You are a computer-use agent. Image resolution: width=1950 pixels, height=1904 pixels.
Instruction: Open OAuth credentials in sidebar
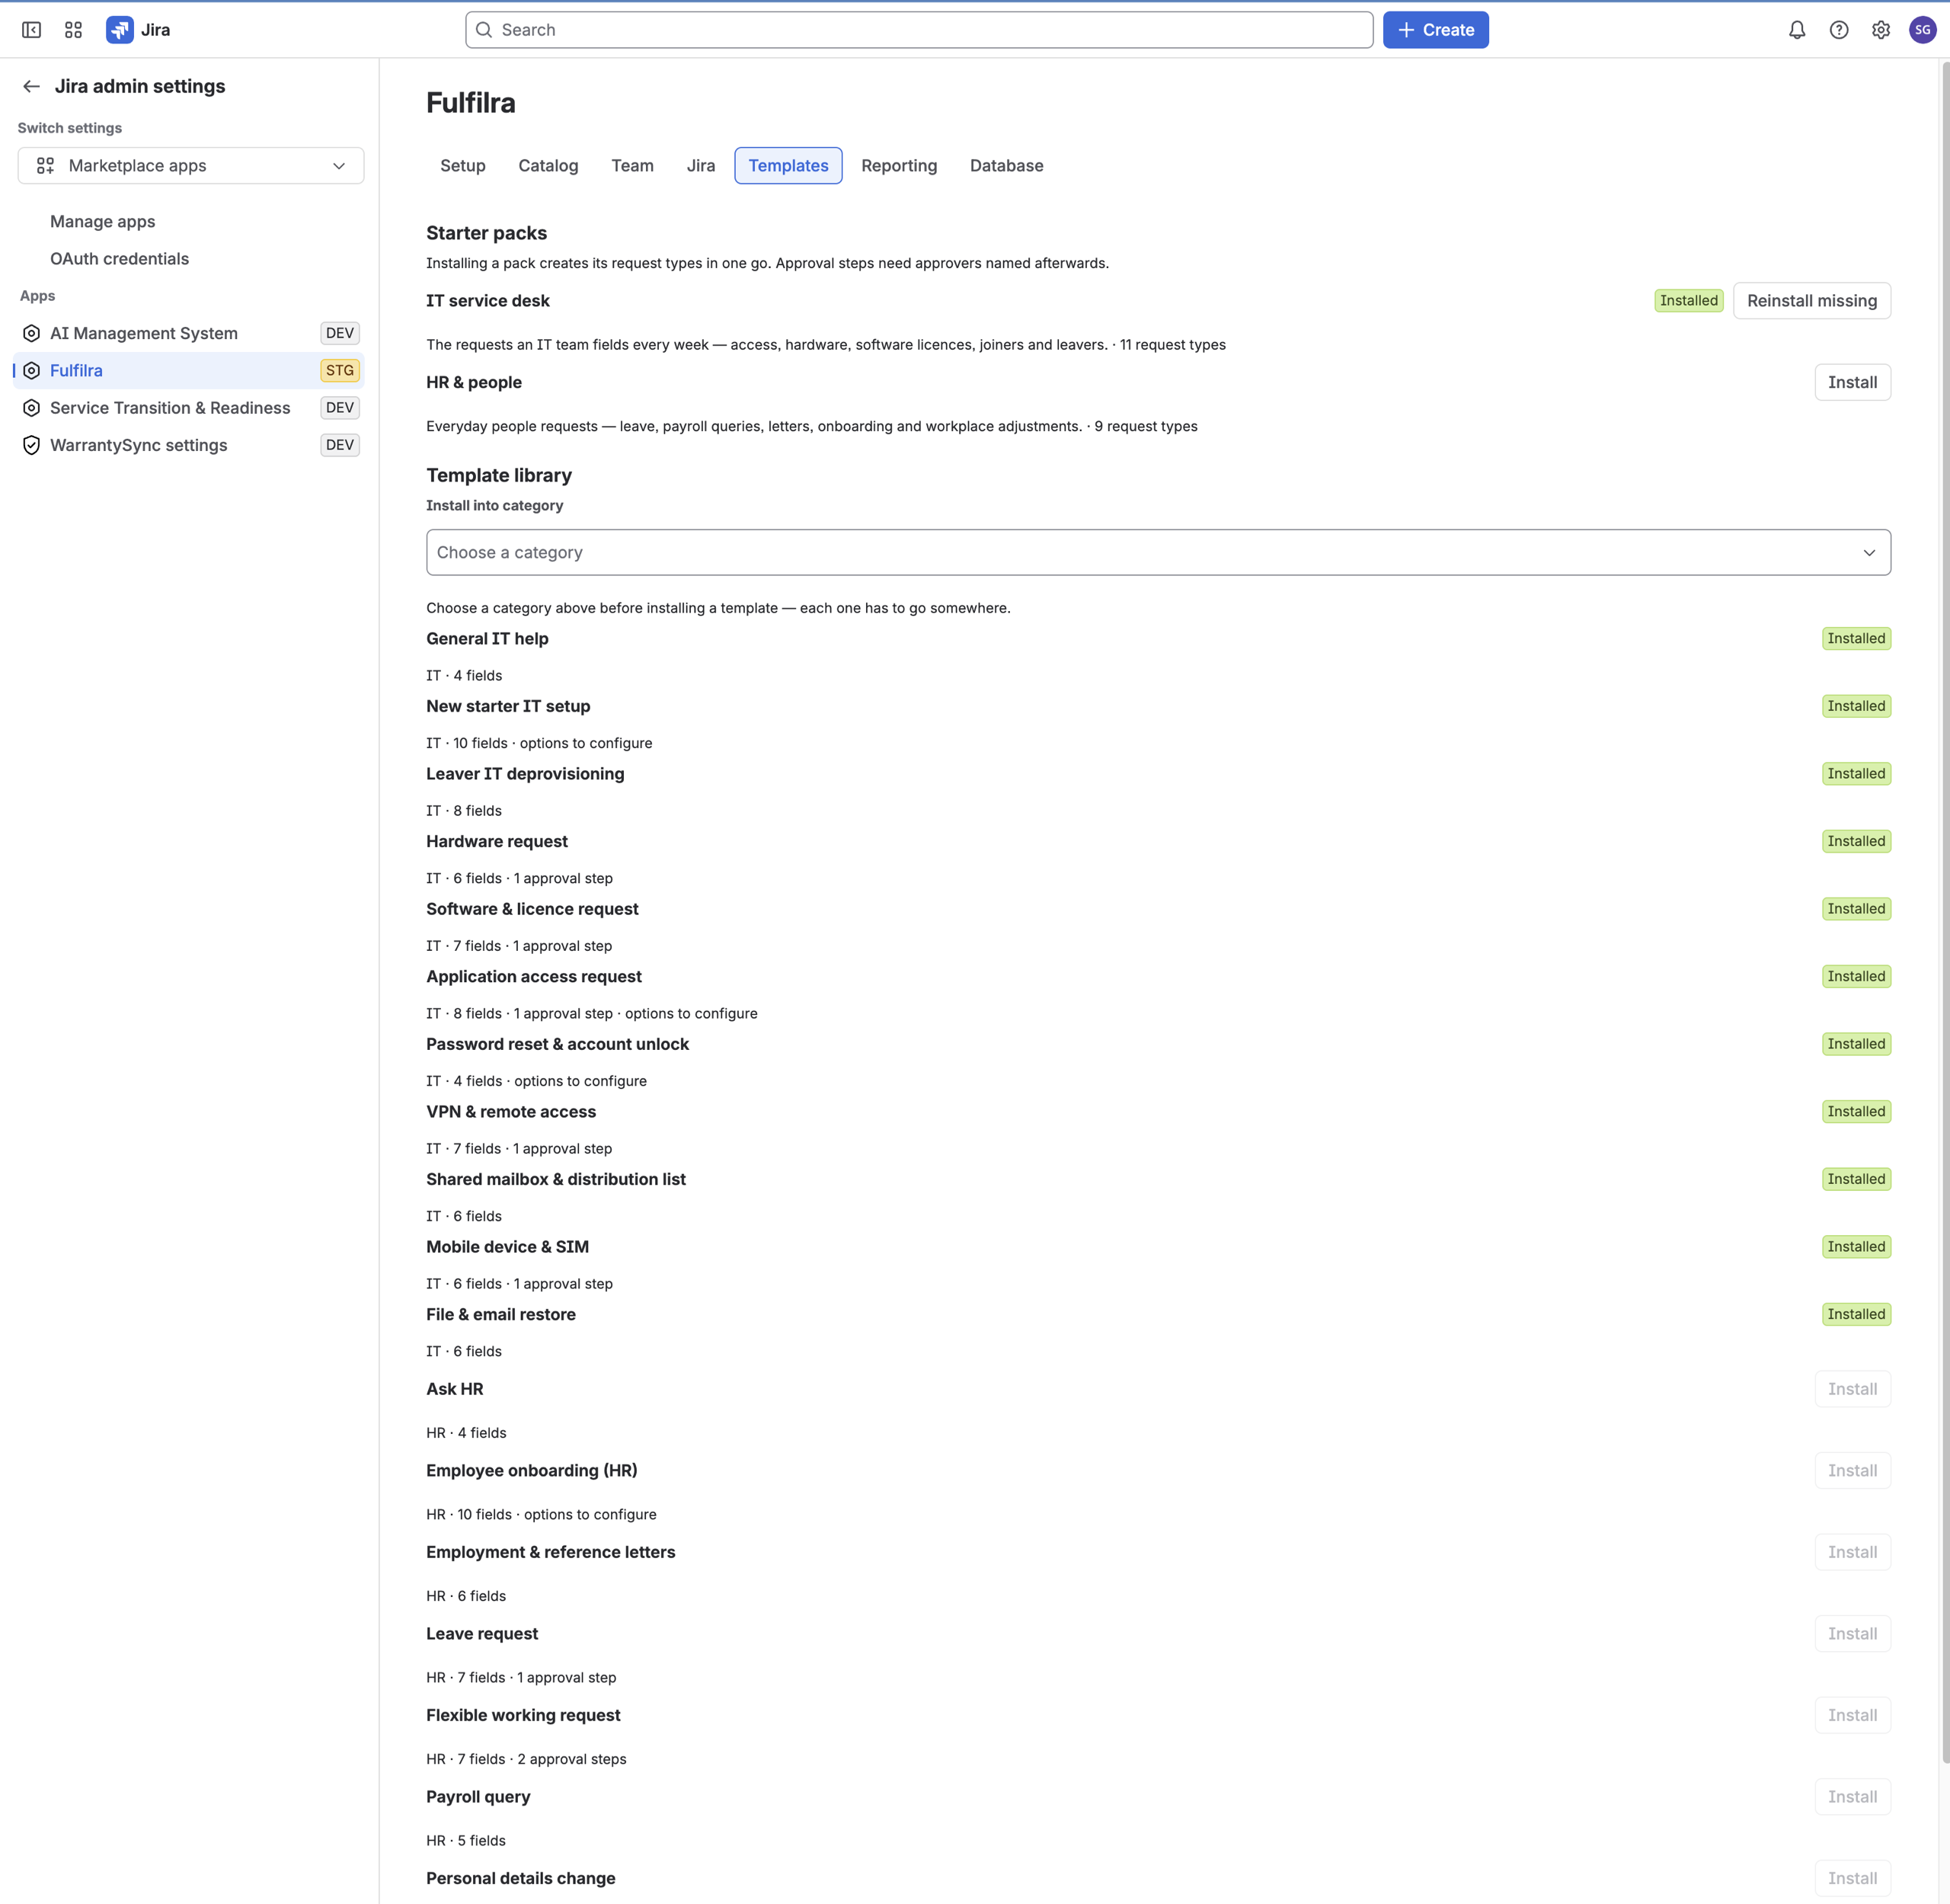point(119,259)
